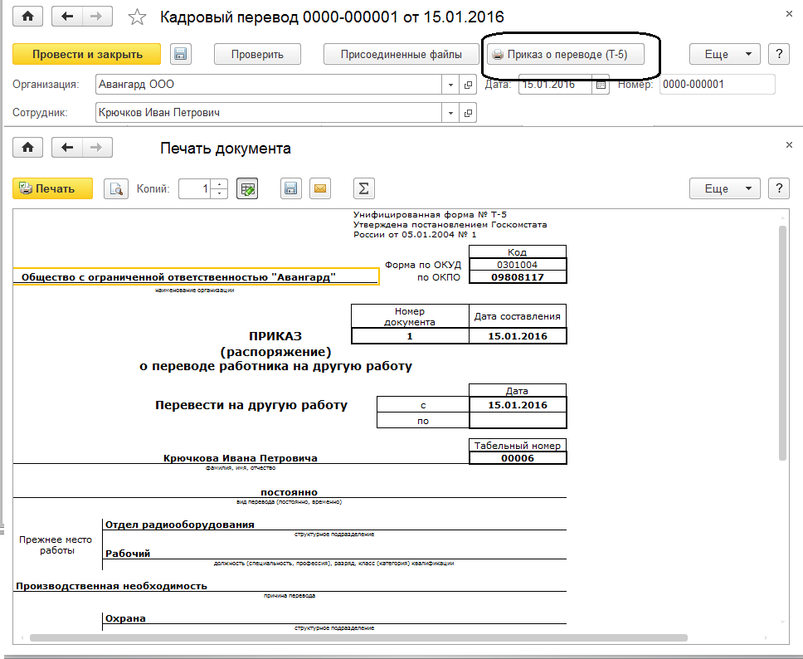Navigate back in the Кадровый перевод header
The height and width of the screenshot is (659, 803).
point(67,17)
